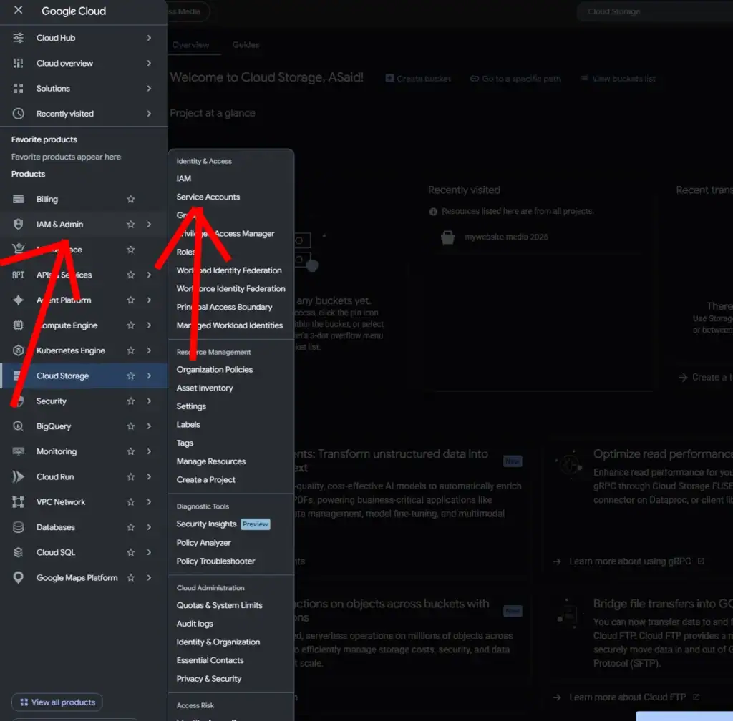733x721 pixels.
Task: Click the Google Maps Platform pin icon
Action: [x=18, y=577]
